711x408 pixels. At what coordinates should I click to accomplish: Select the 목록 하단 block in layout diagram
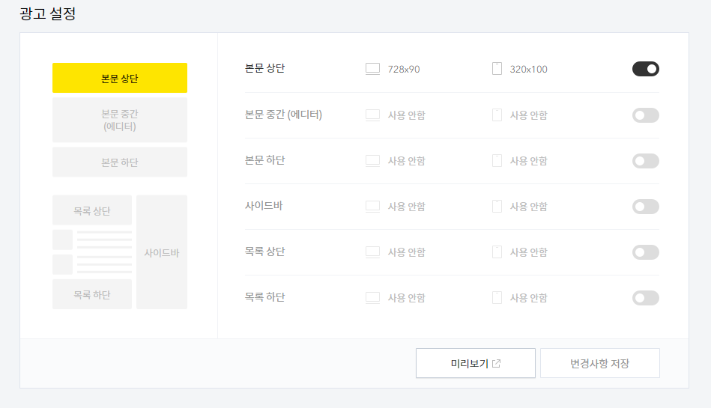[x=92, y=294]
